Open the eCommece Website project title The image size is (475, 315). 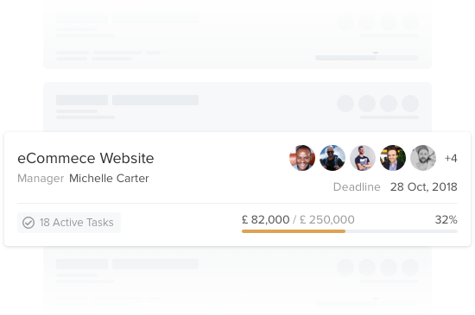[x=85, y=158]
